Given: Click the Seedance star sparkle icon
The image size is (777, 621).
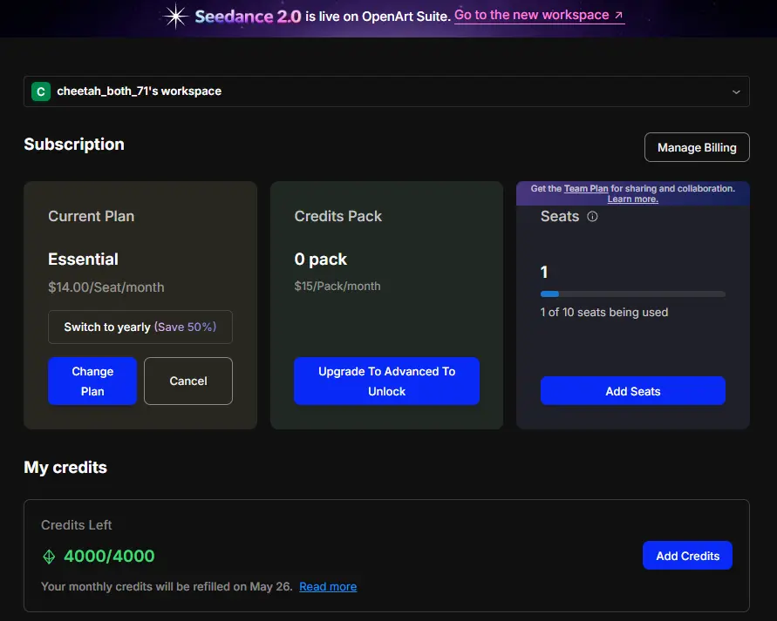Looking at the screenshot, I should pos(176,17).
